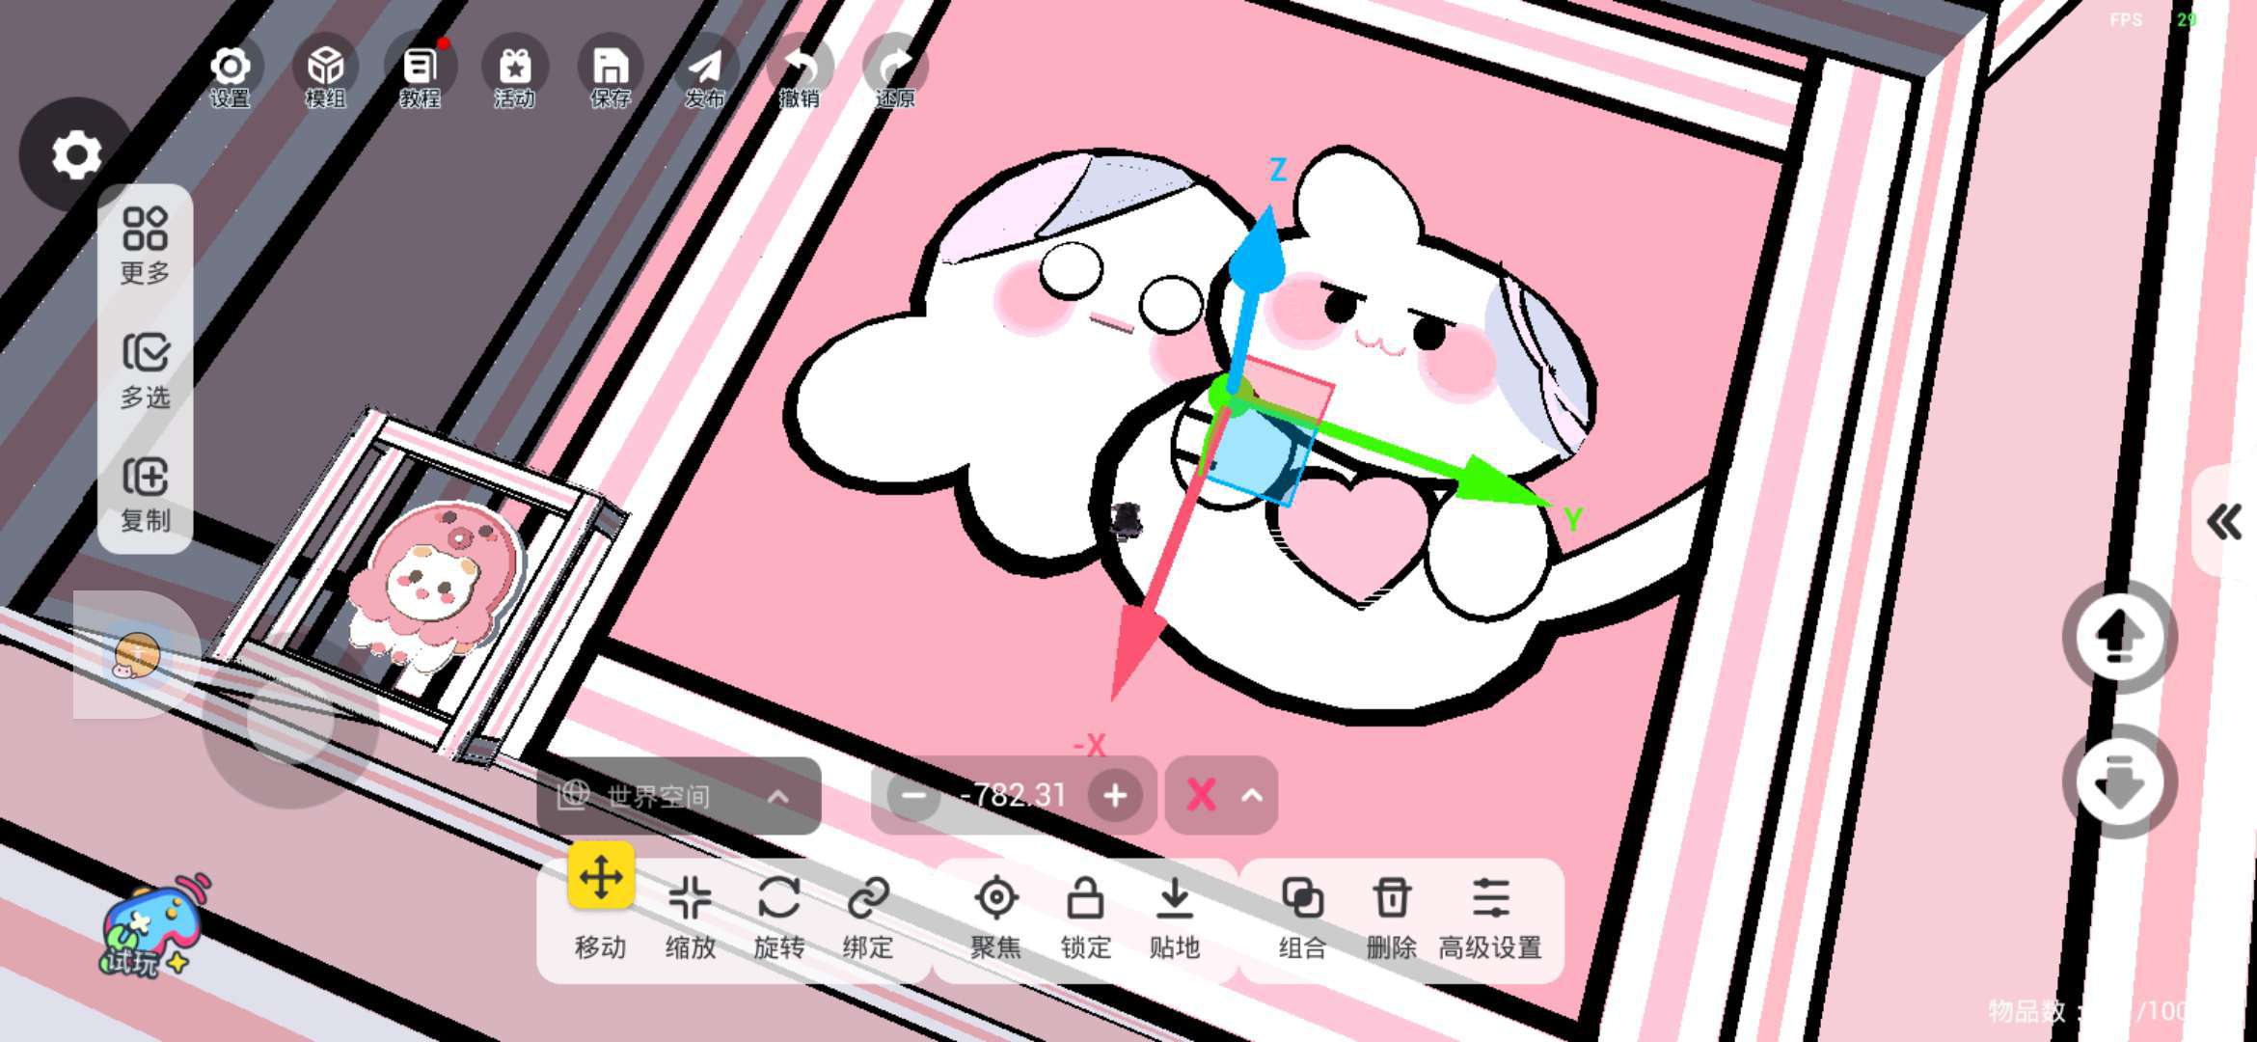Toggle the 锁定 lock on object
Viewport: 2257px width, 1042px height.
pos(1085,899)
